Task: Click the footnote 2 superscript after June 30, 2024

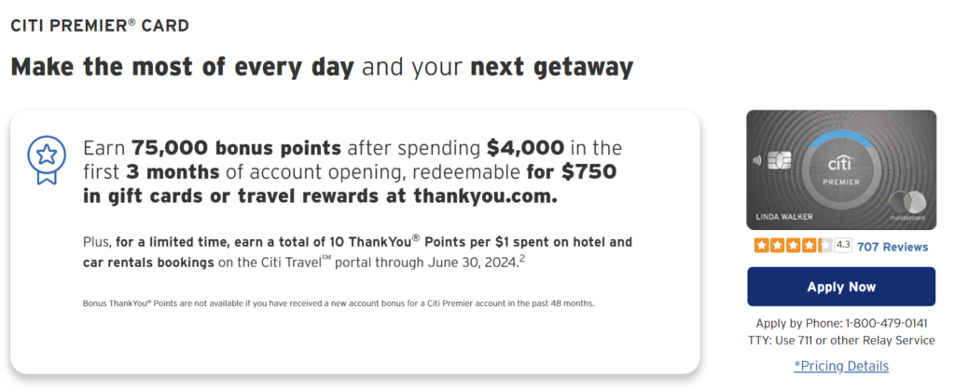Action: pos(522,260)
